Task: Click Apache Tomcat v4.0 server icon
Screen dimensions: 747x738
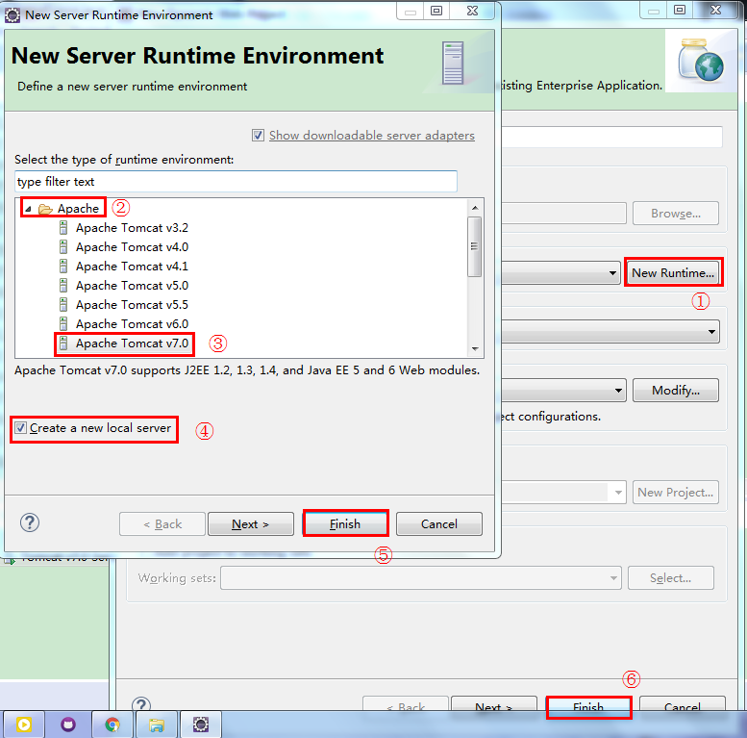Action: coord(63,247)
